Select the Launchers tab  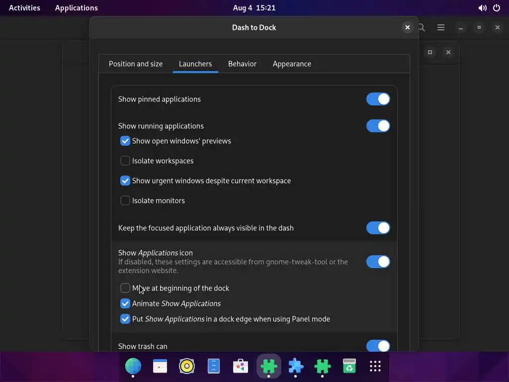[195, 64]
